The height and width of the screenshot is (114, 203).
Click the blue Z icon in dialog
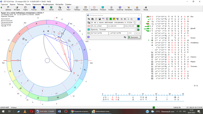click(x=139, y=19)
